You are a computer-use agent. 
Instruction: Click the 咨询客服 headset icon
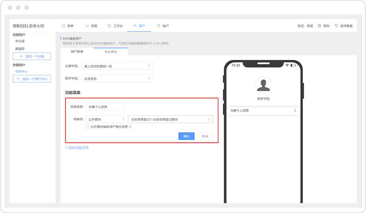tap(336, 26)
